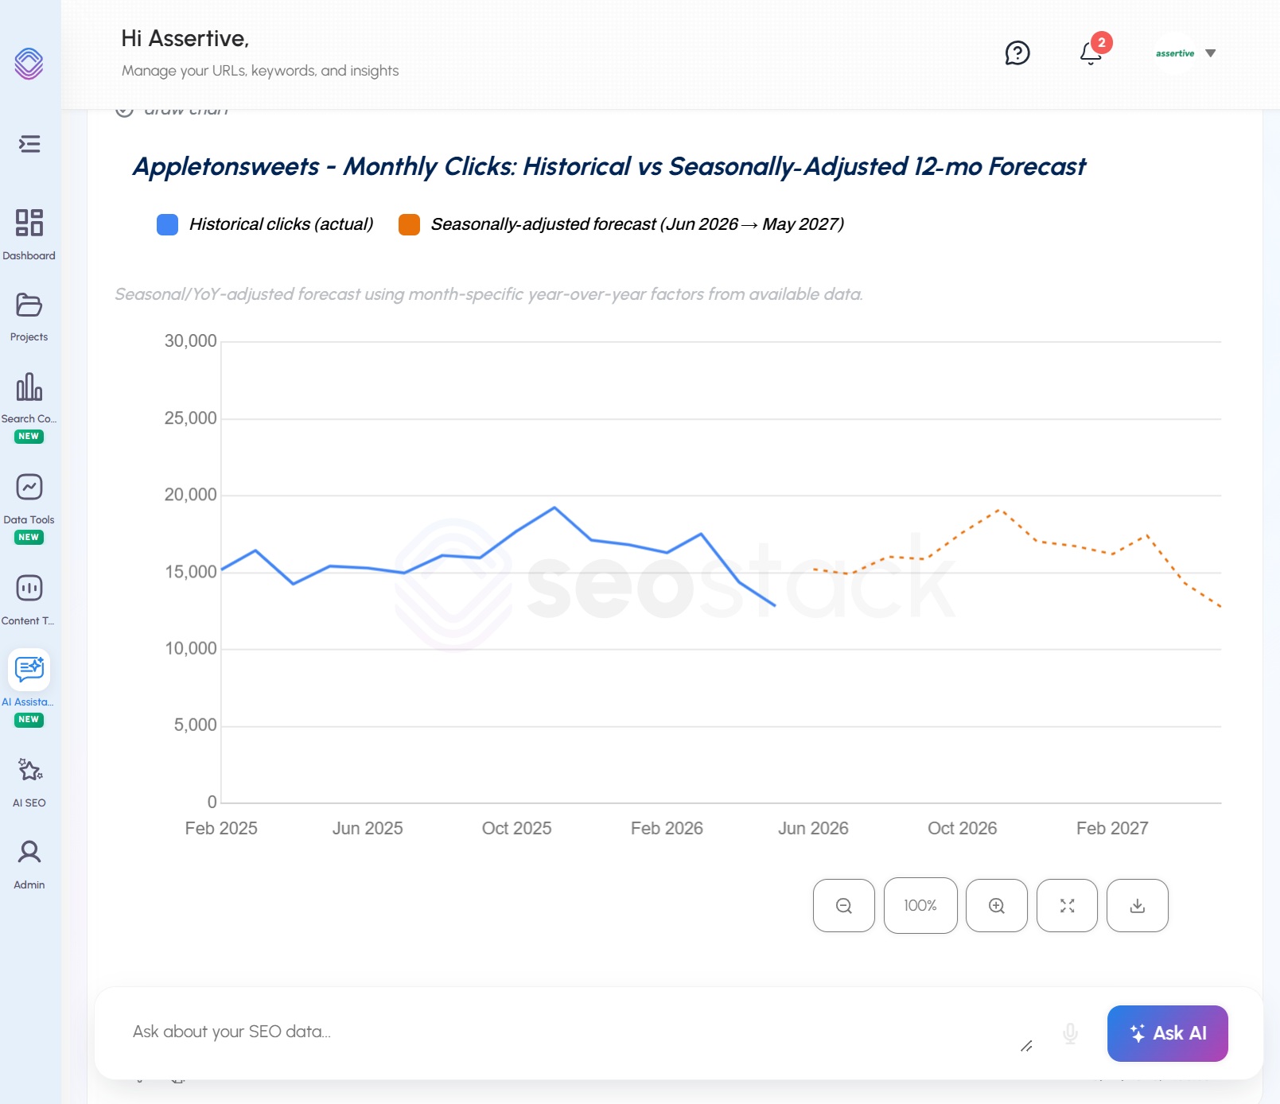This screenshot has width=1280, height=1104.
Task: Expand the assertive account dropdown arrow
Action: (x=1211, y=53)
